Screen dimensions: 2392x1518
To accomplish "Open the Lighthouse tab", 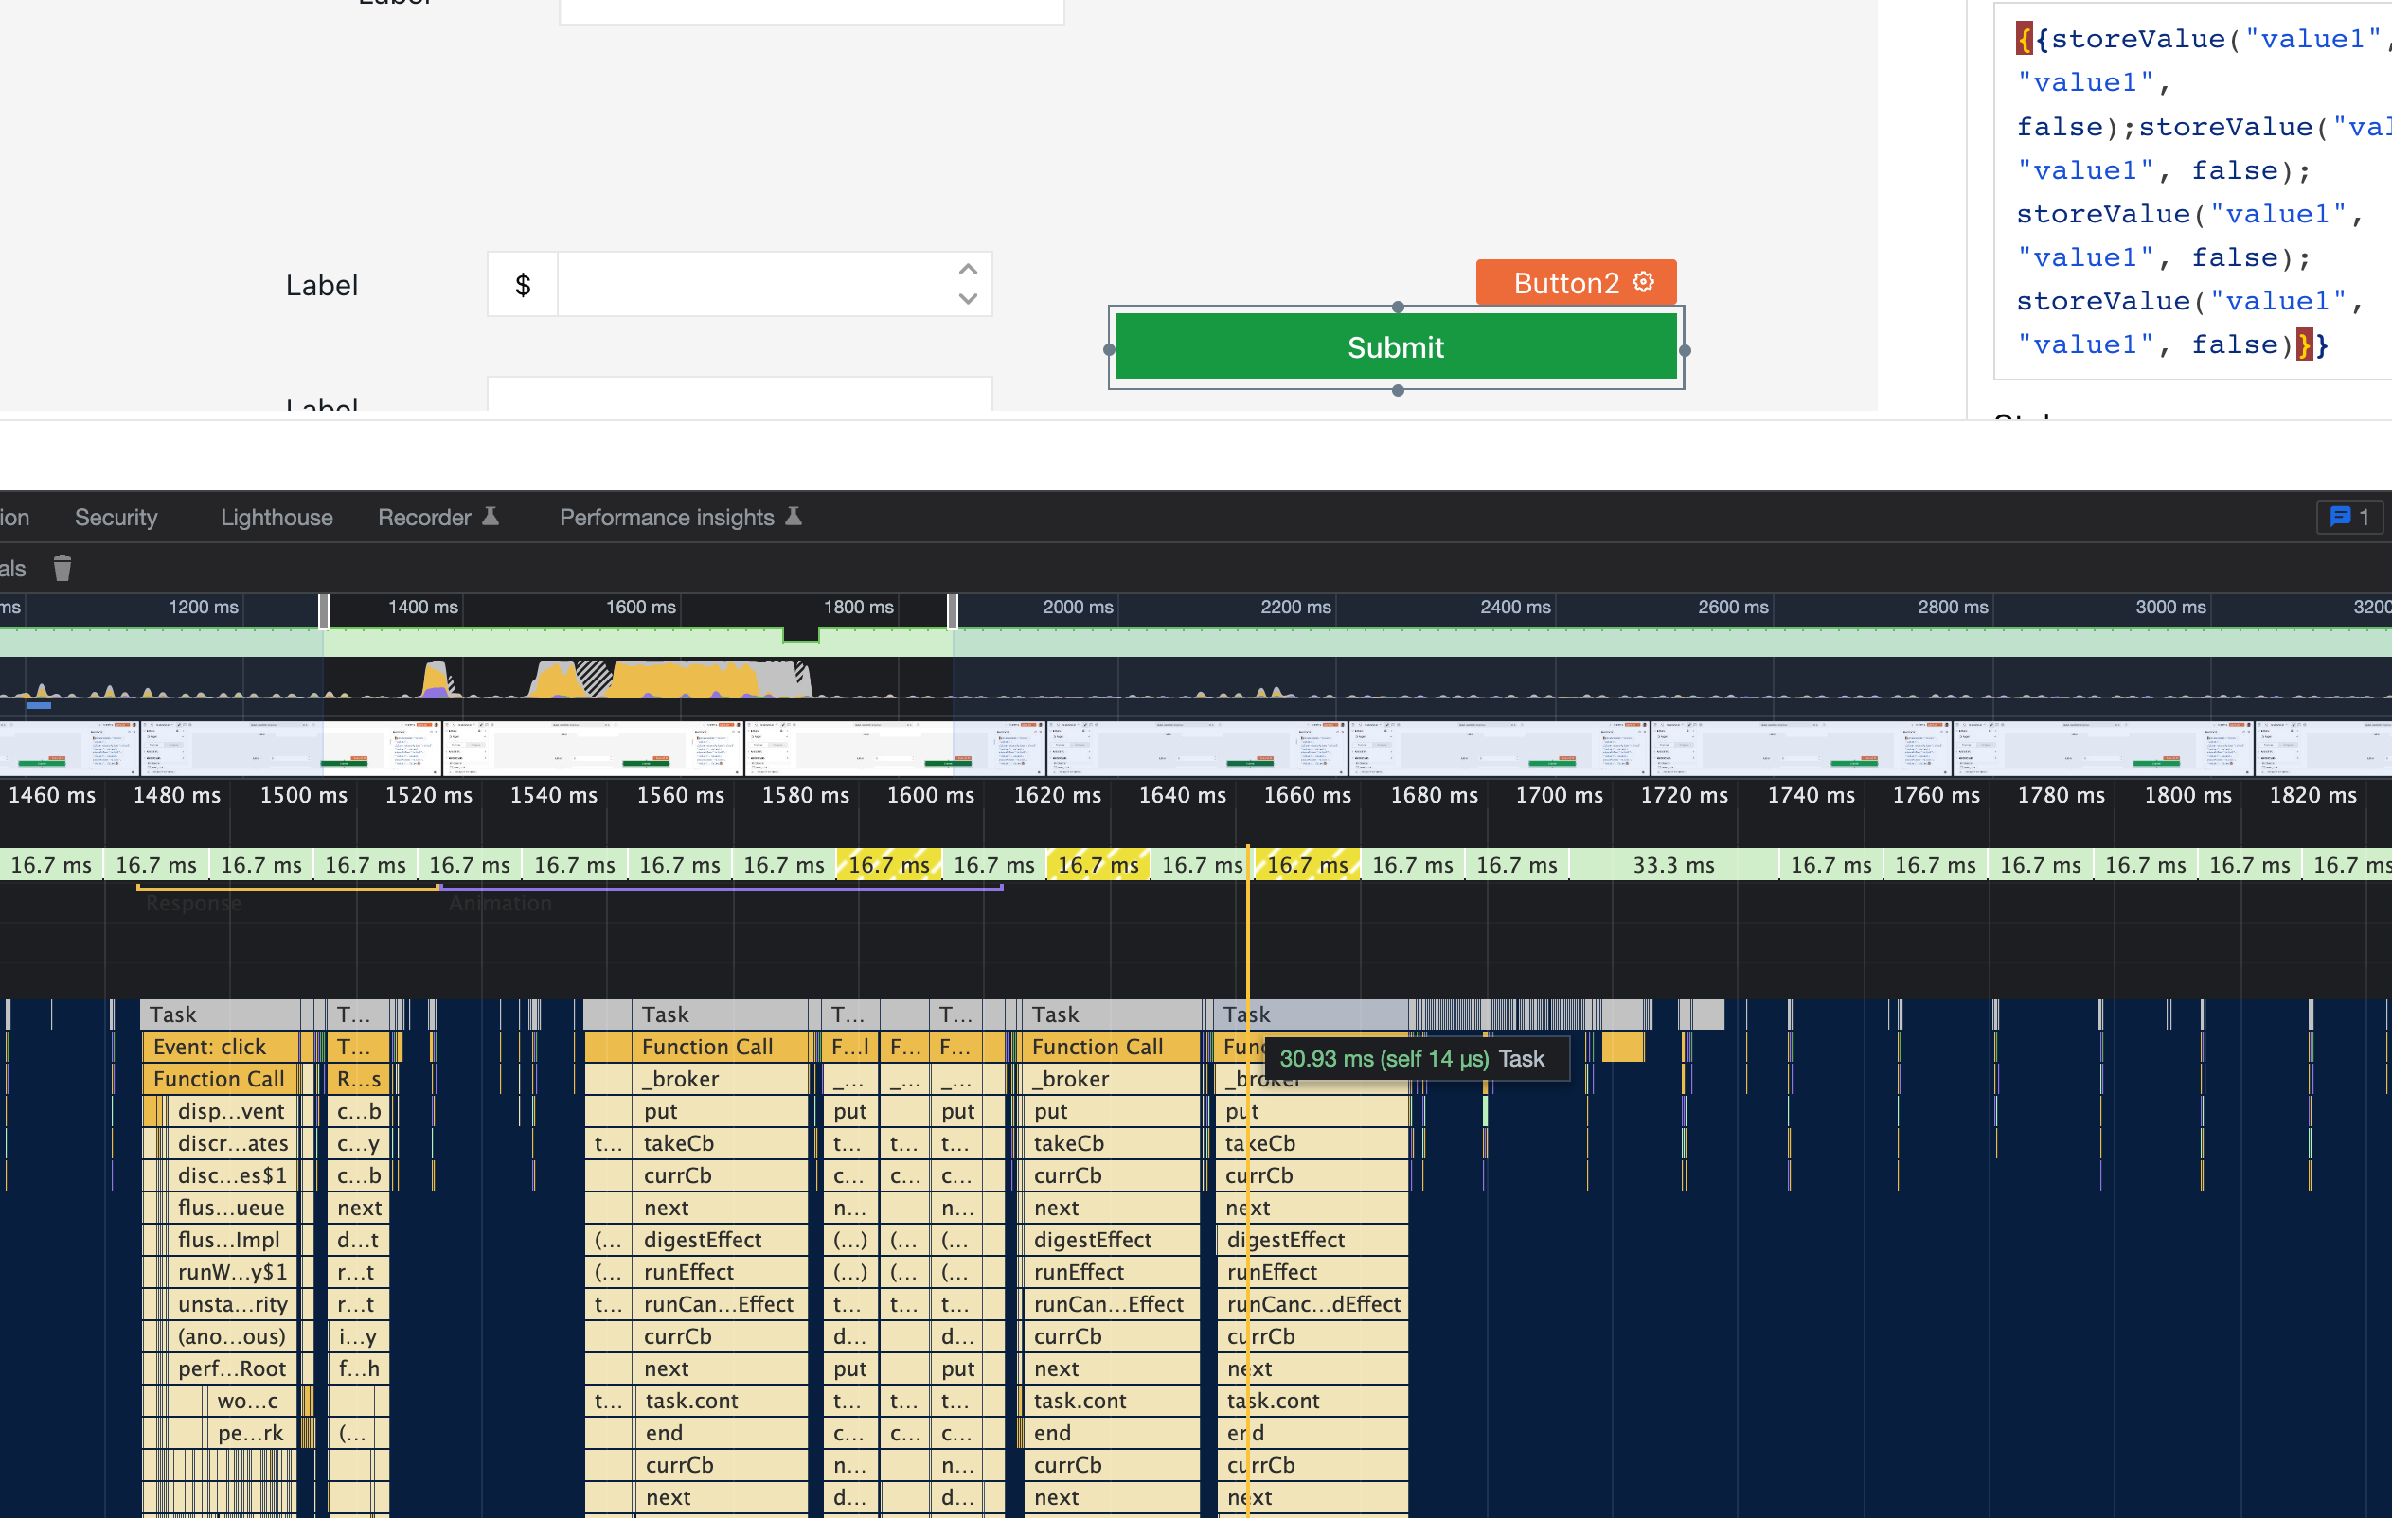I will [277, 518].
